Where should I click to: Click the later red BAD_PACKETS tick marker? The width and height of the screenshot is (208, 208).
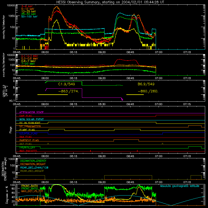click(137, 151)
